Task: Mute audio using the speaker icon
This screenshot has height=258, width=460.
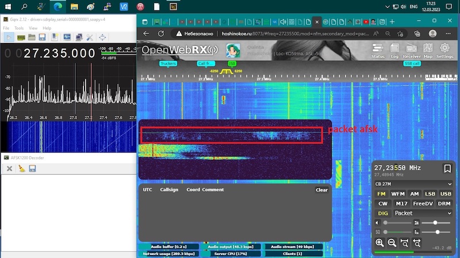Action: (378, 222)
